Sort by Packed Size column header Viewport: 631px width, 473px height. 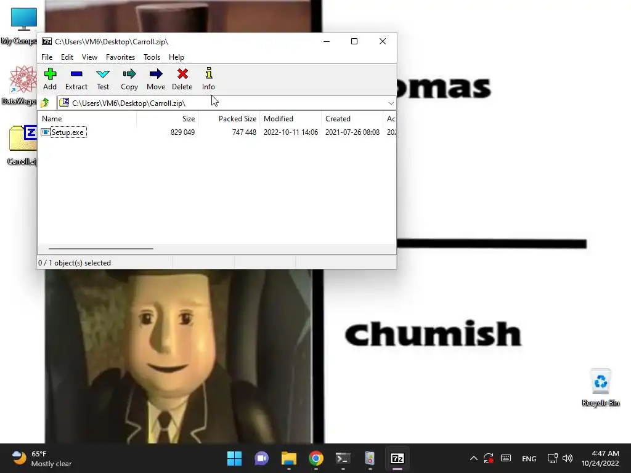click(229, 119)
